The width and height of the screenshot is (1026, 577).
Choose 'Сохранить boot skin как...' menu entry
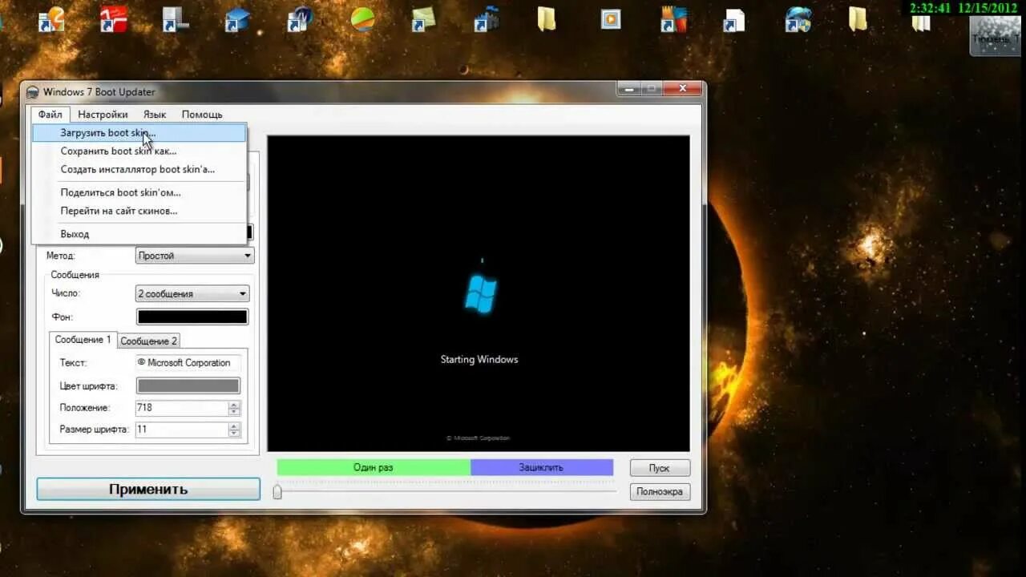(139, 151)
